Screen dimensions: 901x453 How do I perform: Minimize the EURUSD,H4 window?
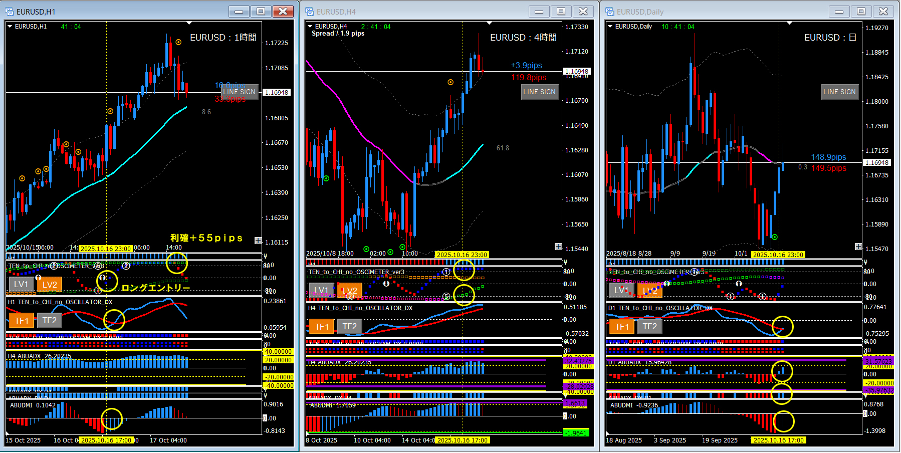pos(539,12)
